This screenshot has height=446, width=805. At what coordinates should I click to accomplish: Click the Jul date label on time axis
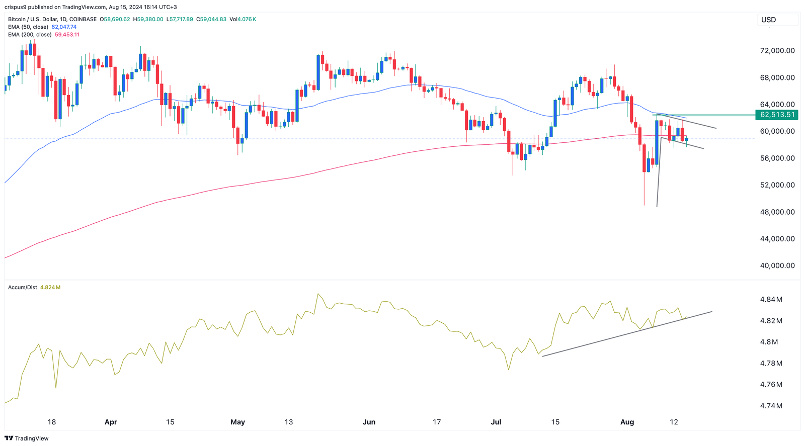coord(496,422)
